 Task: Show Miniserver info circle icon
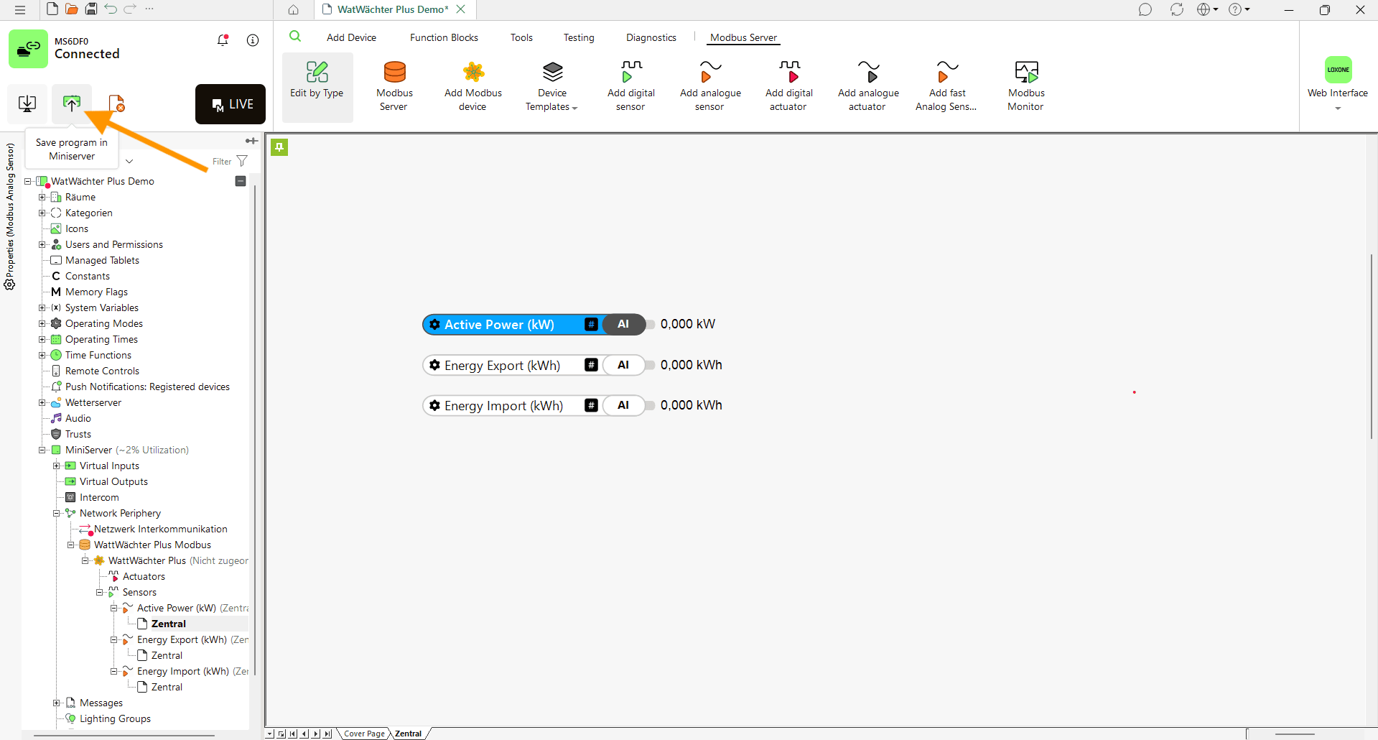[x=253, y=40]
